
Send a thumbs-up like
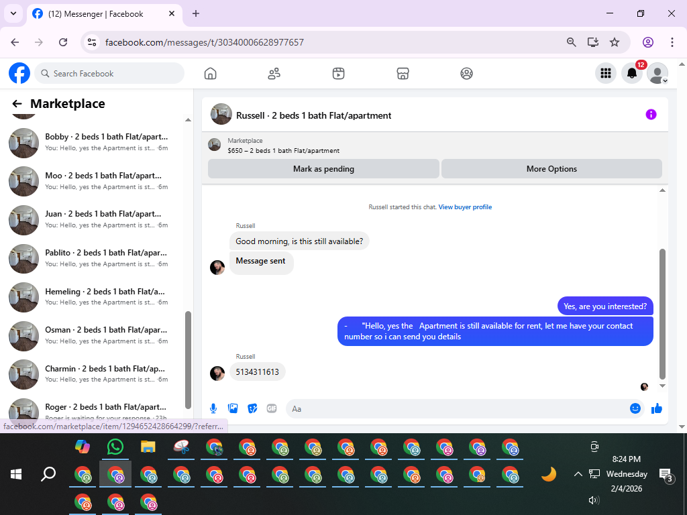click(656, 408)
